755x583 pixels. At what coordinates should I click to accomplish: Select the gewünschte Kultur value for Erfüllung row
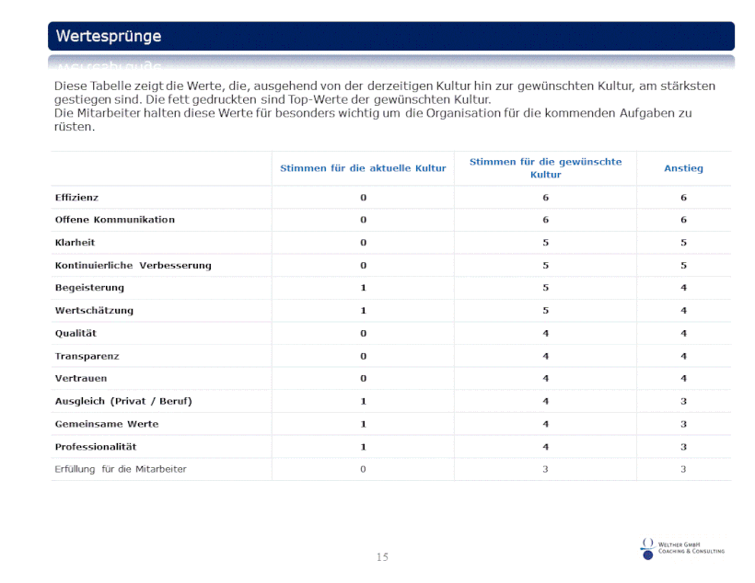[546, 469]
